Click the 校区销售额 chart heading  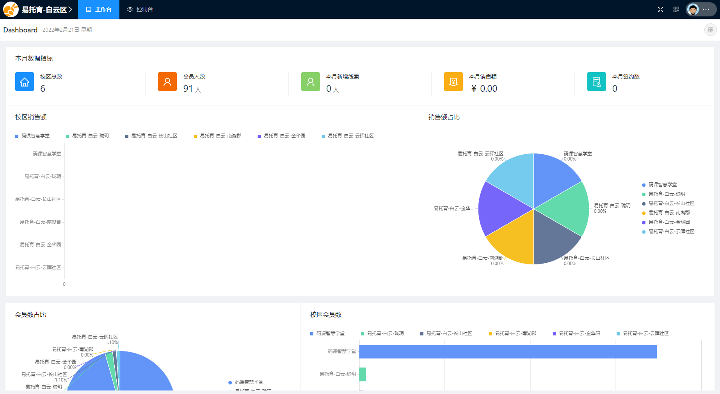[x=31, y=117]
